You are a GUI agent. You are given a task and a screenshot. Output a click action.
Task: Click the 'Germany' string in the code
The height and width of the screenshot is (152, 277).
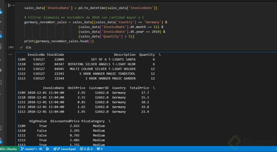coord(152,22)
